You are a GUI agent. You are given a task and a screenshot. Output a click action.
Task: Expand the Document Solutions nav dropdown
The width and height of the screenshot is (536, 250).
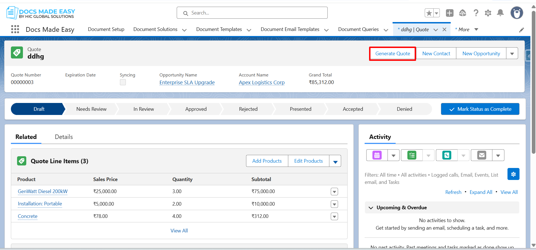(x=184, y=30)
